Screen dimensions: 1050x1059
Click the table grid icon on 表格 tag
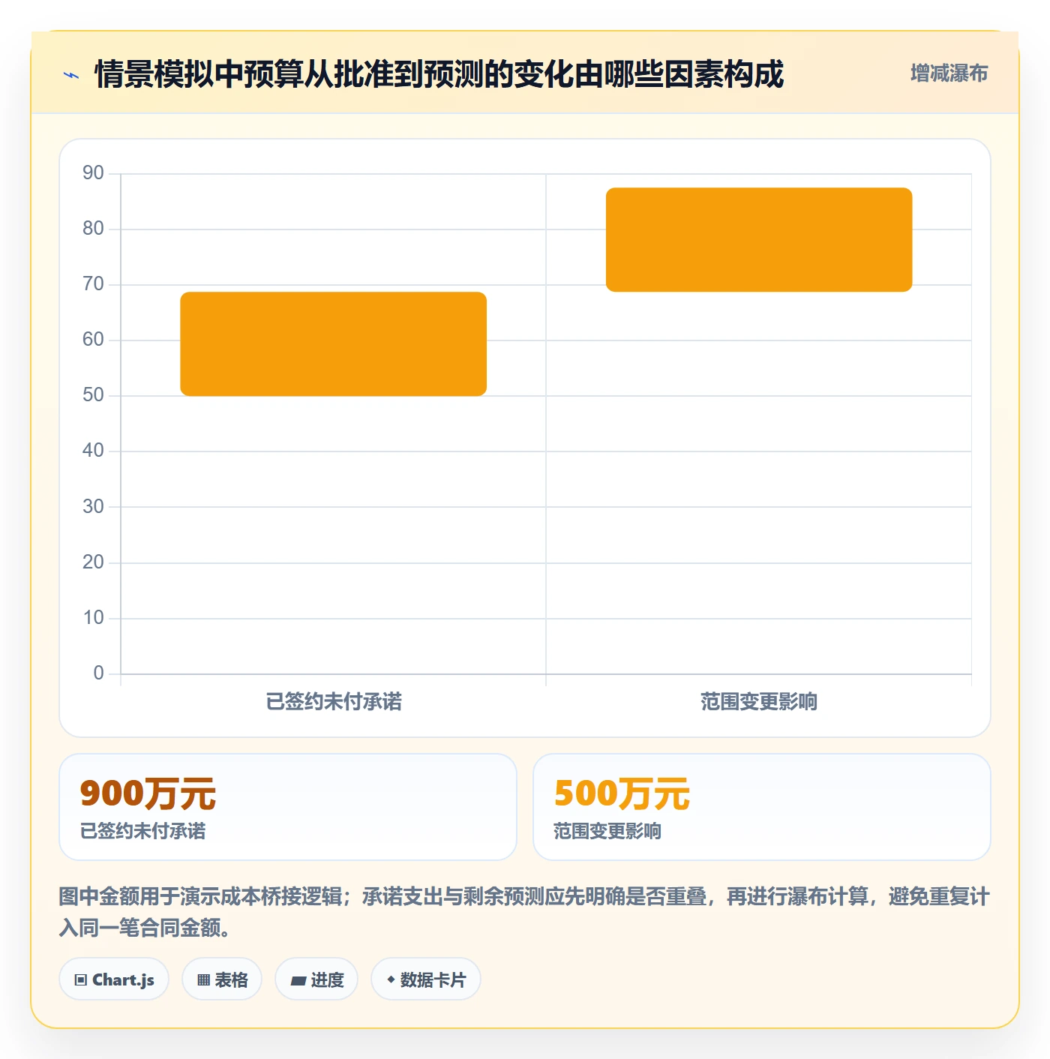coord(203,979)
